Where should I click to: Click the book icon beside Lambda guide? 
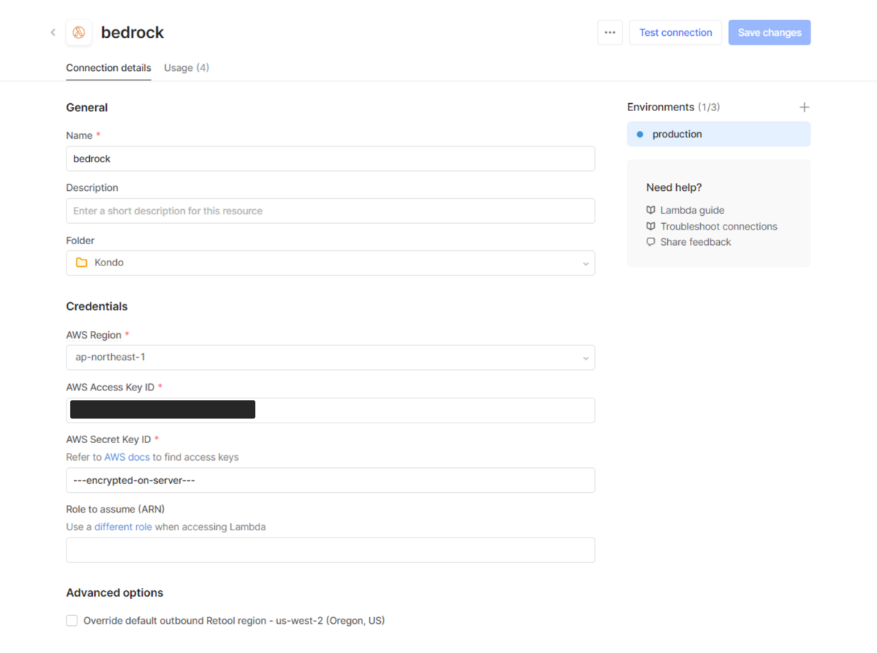click(650, 210)
